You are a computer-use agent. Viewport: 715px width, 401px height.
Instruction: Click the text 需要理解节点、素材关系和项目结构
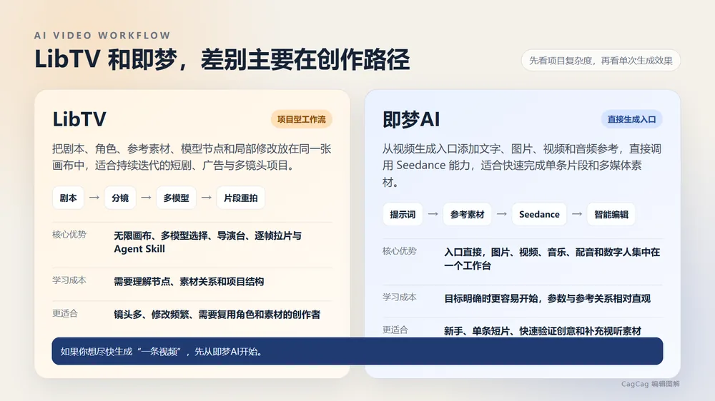coord(189,282)
